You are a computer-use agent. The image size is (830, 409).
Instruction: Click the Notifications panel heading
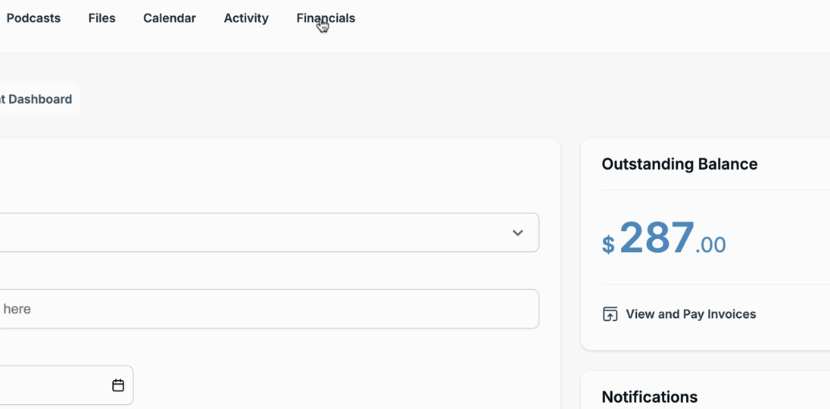coord(650,397)
